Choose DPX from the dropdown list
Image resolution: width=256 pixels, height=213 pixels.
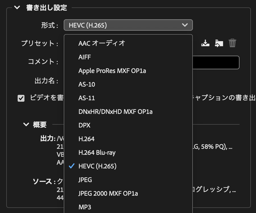pyautogui.click(x=84, y=125)
